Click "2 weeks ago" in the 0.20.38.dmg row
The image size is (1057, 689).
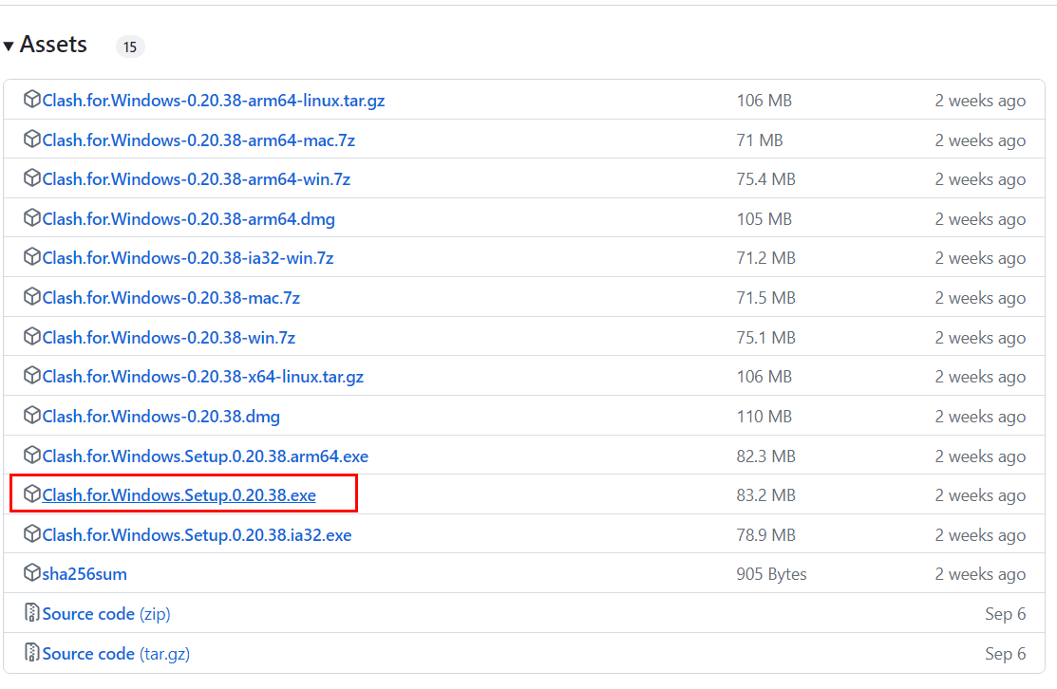(980, 417)
